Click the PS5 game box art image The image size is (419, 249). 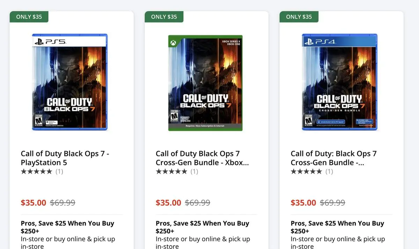[x=69, y=82]
